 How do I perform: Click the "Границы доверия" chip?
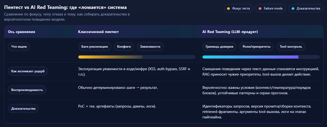tap(219, 47)
